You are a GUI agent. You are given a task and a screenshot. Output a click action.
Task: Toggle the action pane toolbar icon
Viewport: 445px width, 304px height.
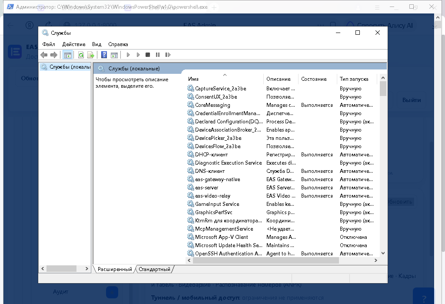click(x=114, y=55)
